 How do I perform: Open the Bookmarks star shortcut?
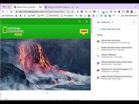8,16
